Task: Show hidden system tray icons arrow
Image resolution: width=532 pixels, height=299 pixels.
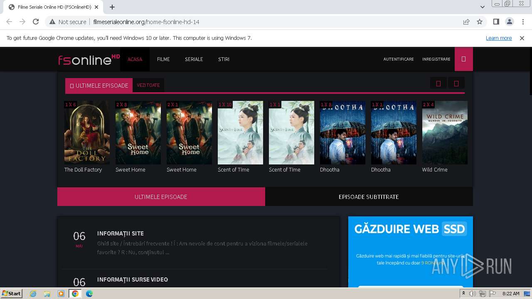Action: click(463, 294)
